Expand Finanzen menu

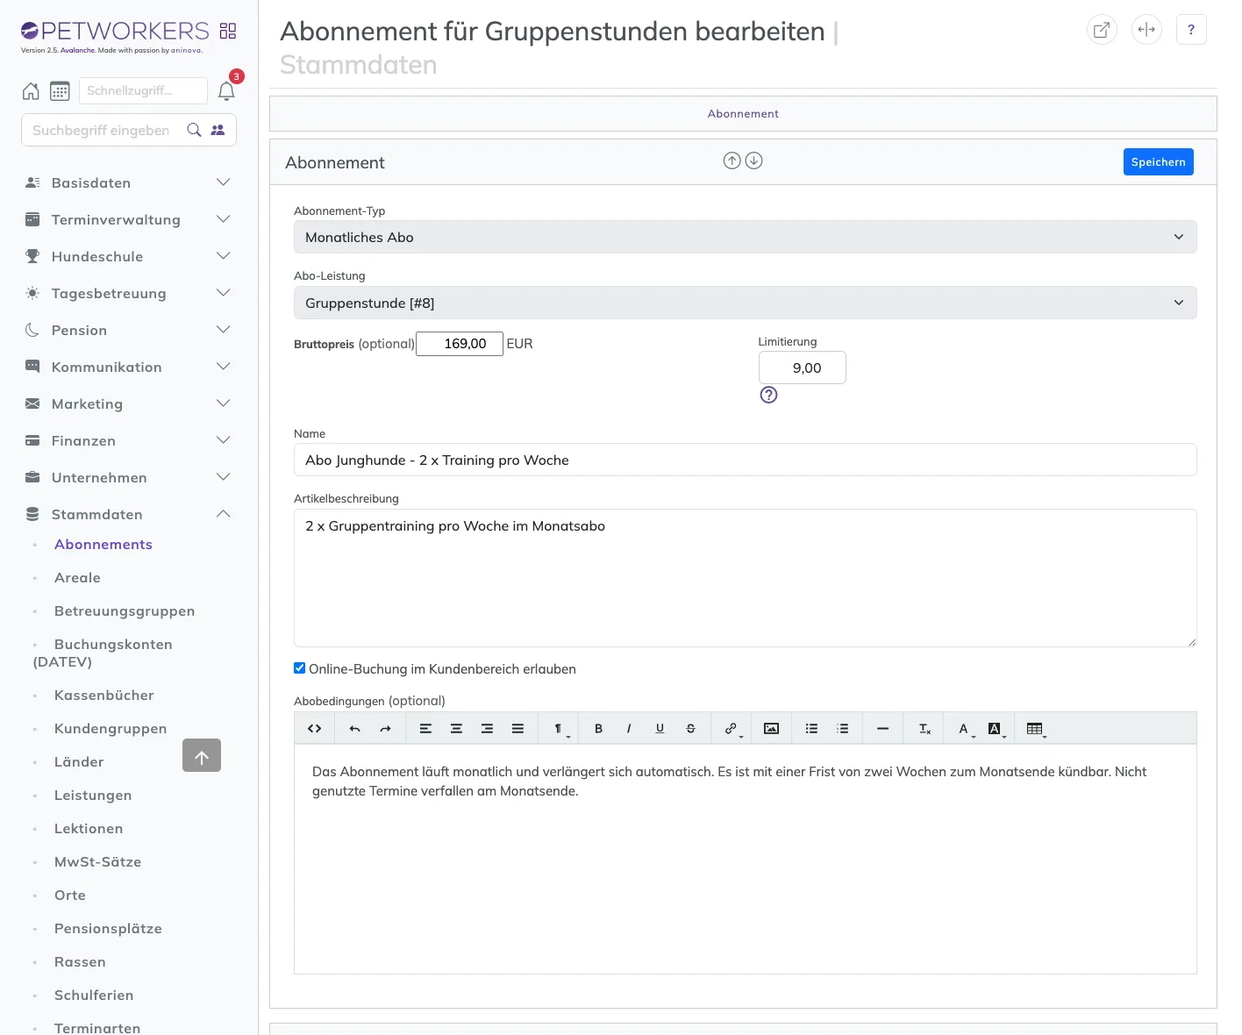tap(128, 440)
